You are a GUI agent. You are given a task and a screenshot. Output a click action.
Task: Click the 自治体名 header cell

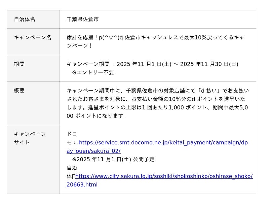pyautogui.click(x=25, y=19)
